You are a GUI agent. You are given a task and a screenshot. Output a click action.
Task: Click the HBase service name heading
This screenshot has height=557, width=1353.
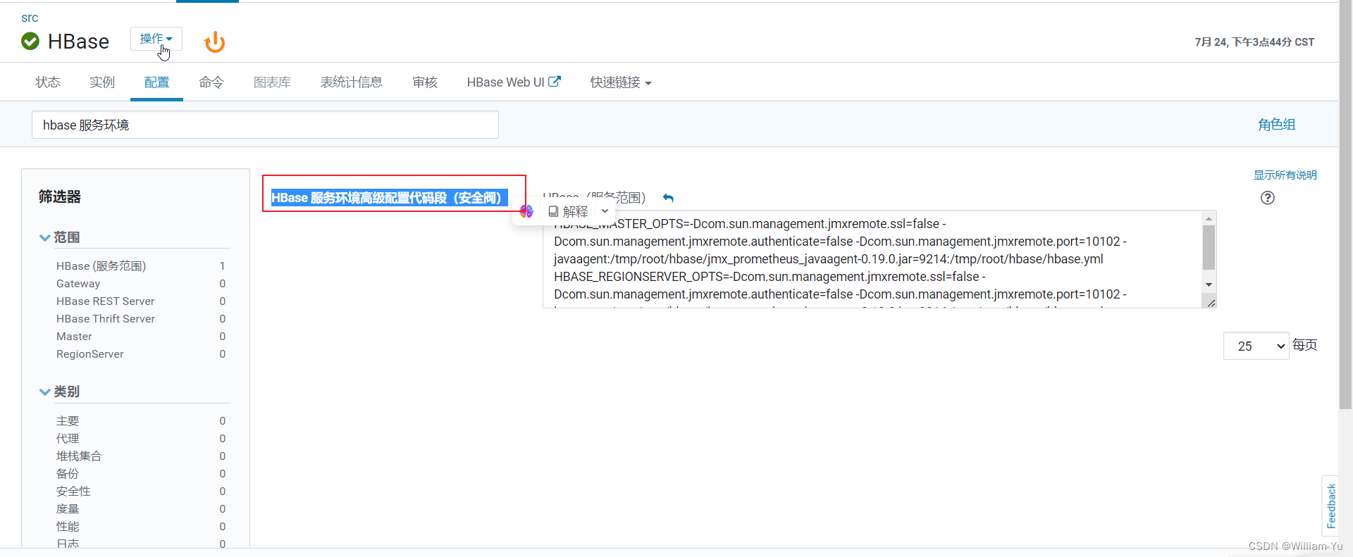click(x=78, y=42)
